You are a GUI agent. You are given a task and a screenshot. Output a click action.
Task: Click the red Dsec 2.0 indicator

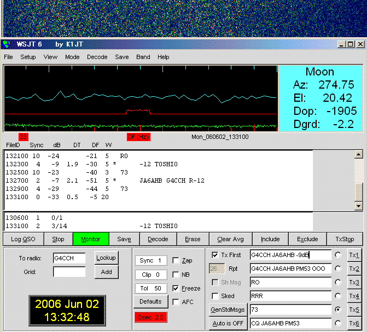150,317
